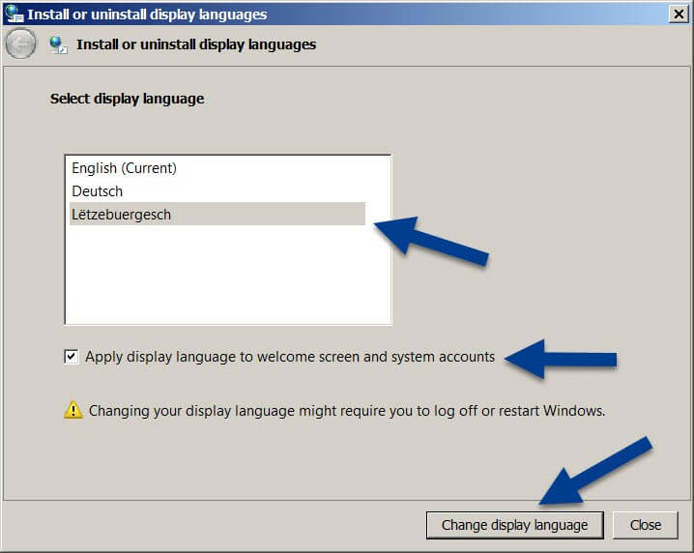
Task: Click the empty area in the language list
Action: click(x=228, y=275)
